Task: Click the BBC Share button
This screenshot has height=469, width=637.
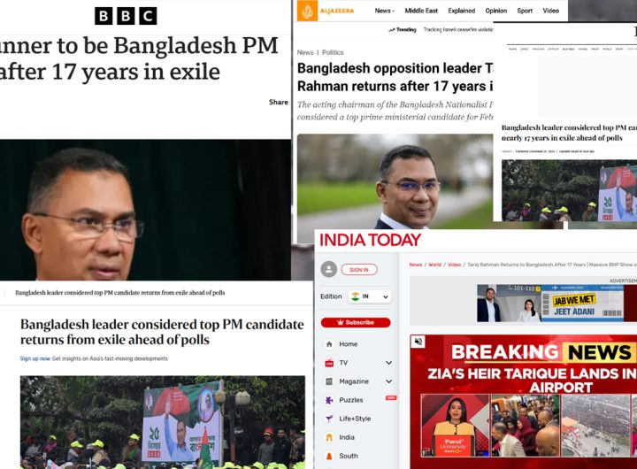Action: coord(279,102)
